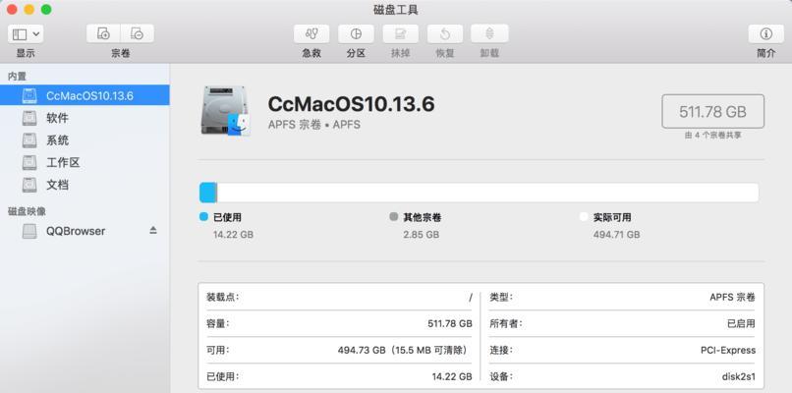The height and width of the screenshot is (393, 792).
Task: Click the blue used portion of usage bar
Action: pyautogui.click(x=208, y=193)
